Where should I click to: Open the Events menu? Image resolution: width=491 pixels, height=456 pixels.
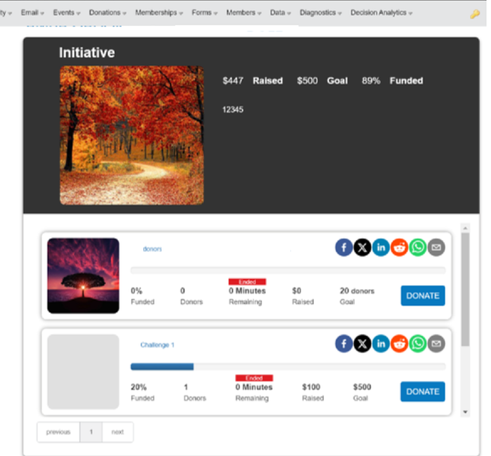click(x=67, y=12)
